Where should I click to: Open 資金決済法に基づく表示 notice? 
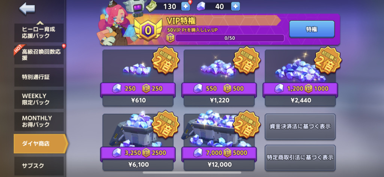coord(300,126)
